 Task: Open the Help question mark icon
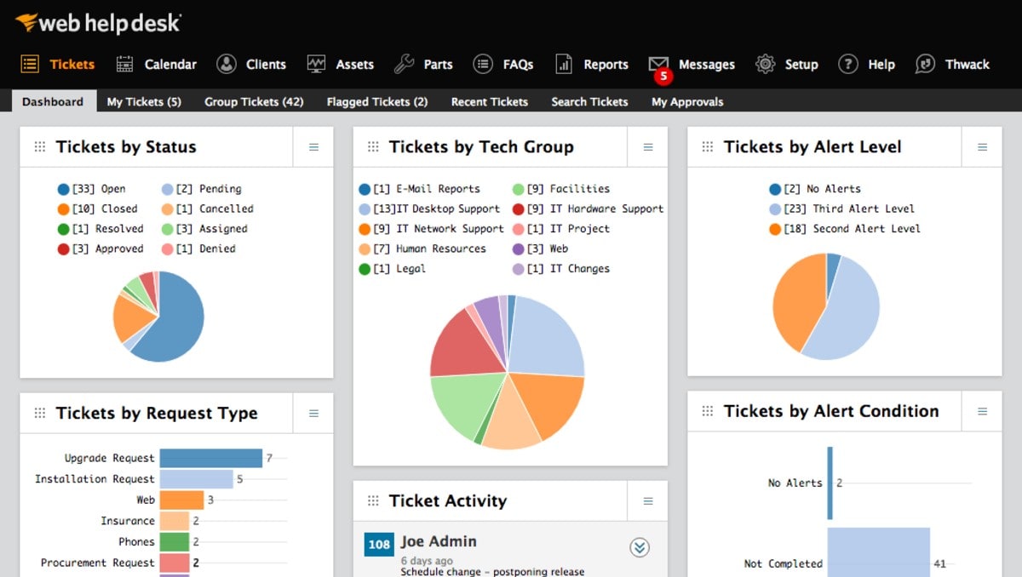click(848, 64)
